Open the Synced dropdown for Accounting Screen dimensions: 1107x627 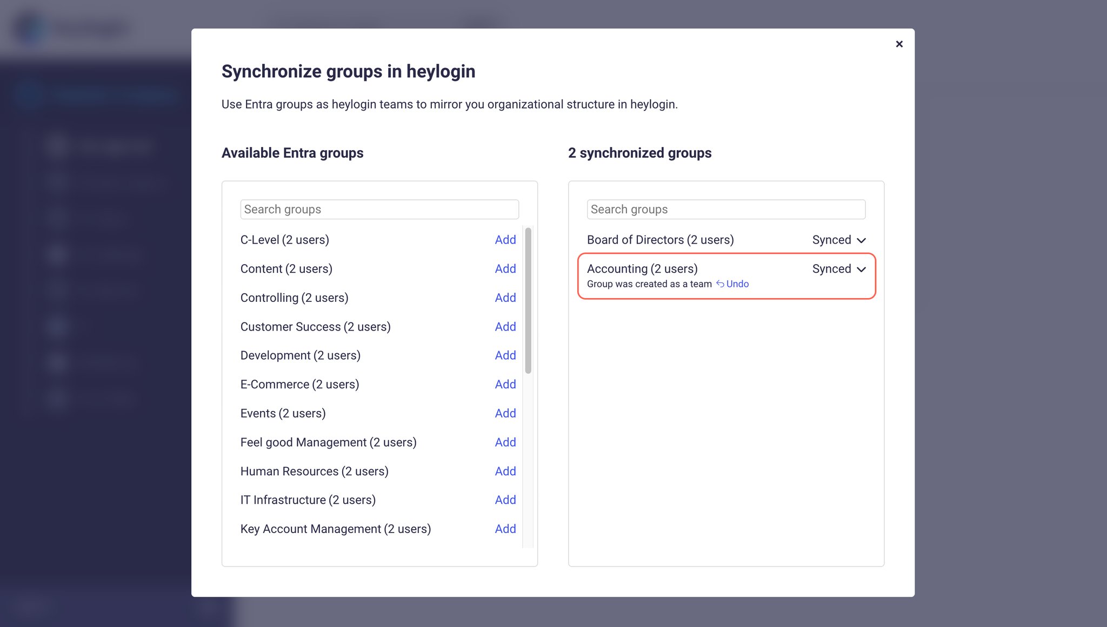point(839,269)
